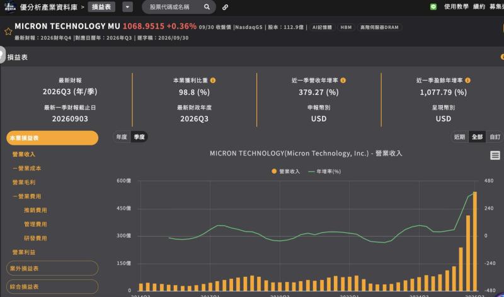Click the help bubble at left edge
The width and height of the screenshot is (504, 297).
[x=3, y=55]
